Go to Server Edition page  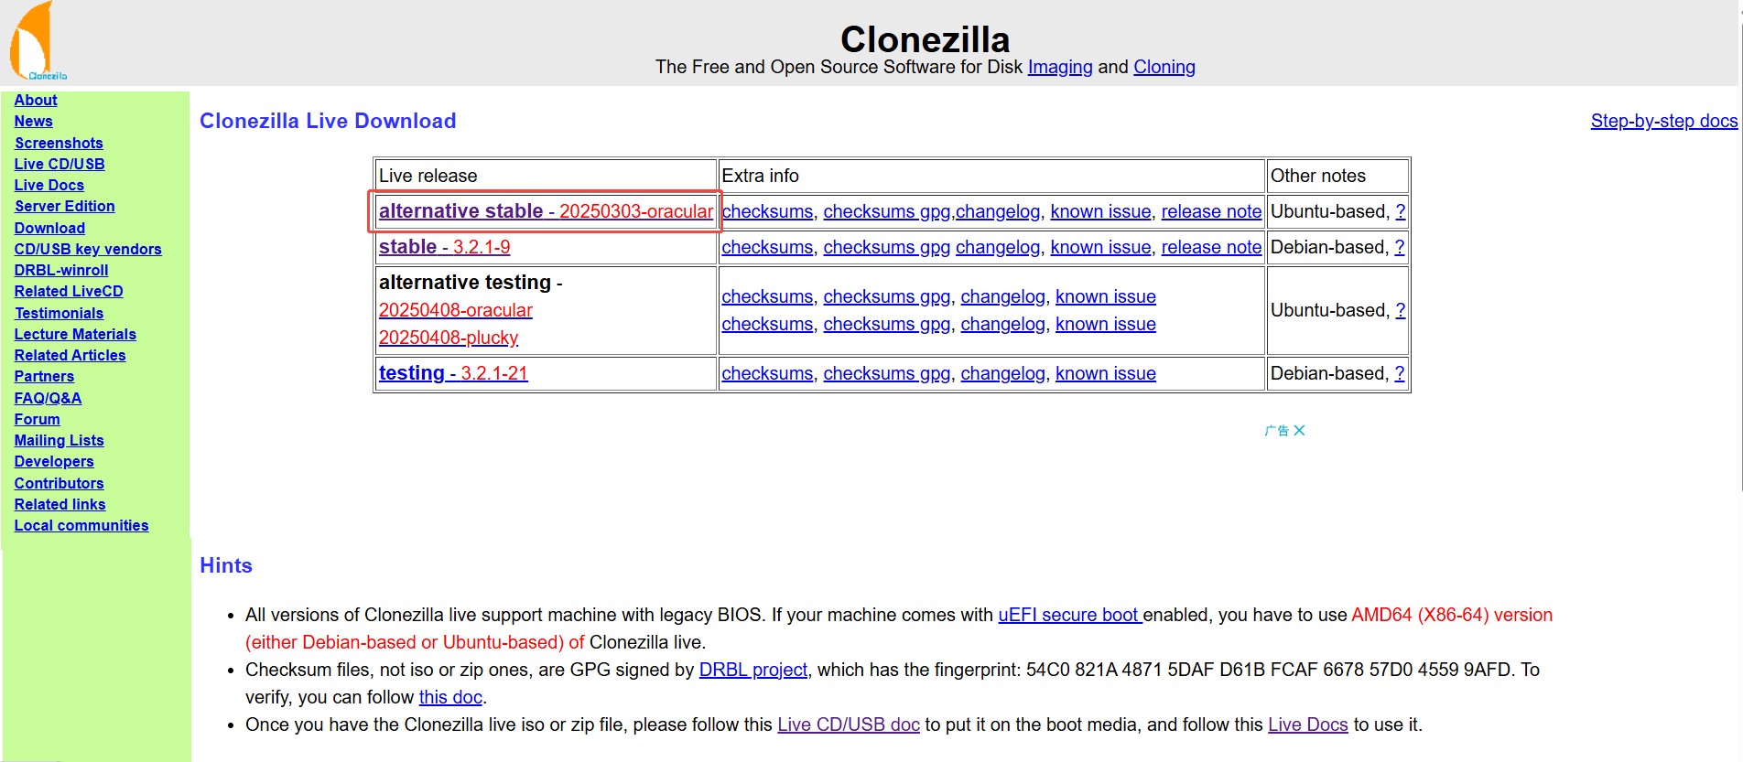65,206
